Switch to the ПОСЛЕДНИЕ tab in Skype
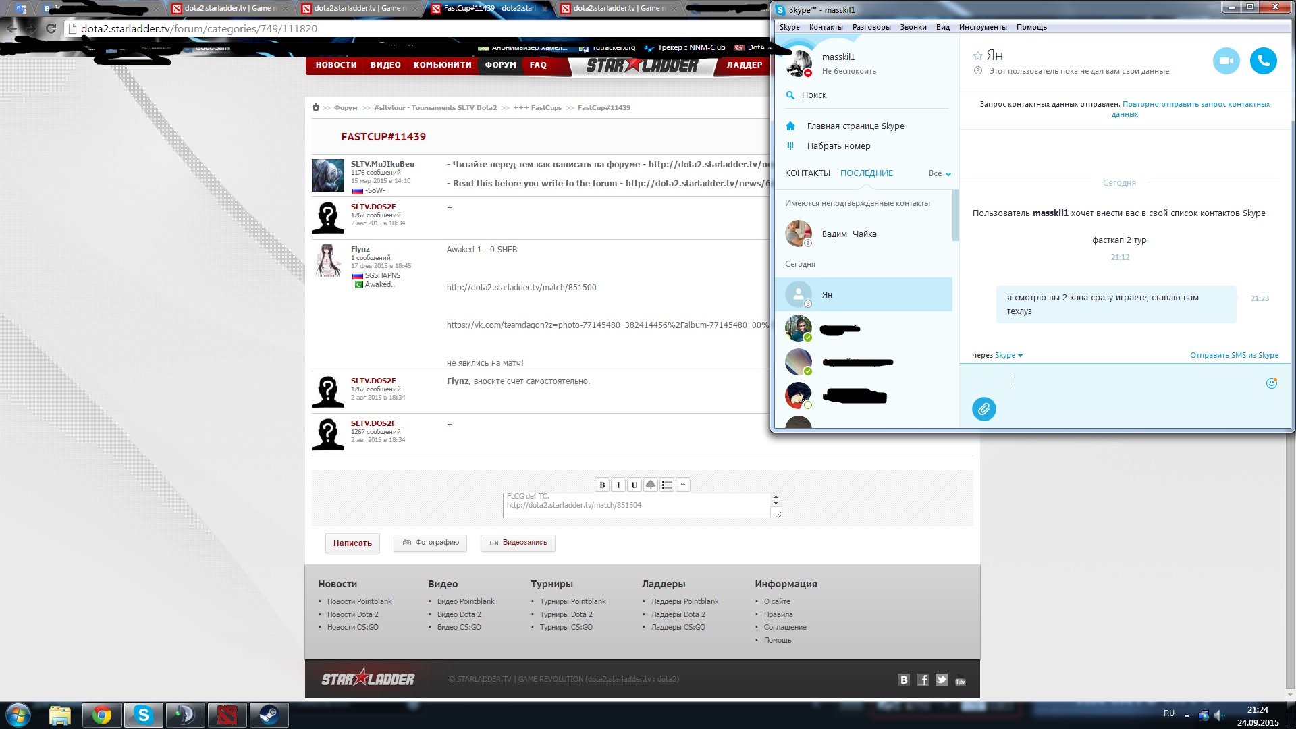 click(866, 173)
